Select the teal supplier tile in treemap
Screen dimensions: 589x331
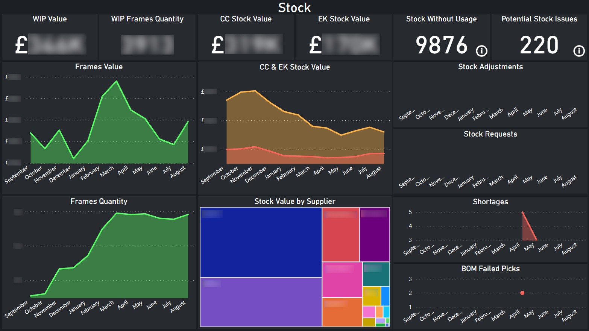[x=376, y=274]
